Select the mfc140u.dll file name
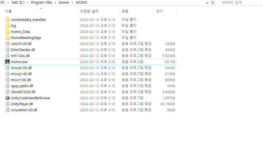The image size is (263, 148). tap(20, 56)
